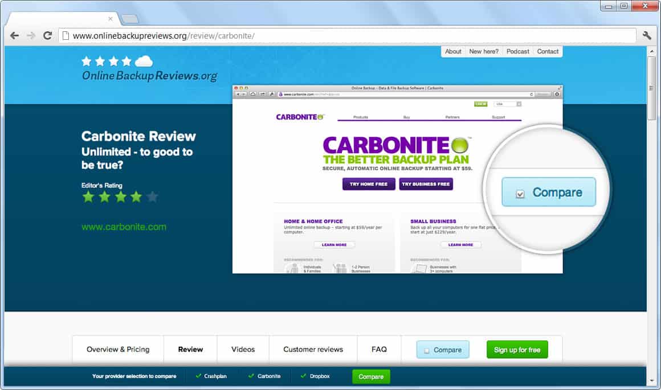Click the magnified Compare button
This screenshot has height=390, width=661.
point(548,192)
